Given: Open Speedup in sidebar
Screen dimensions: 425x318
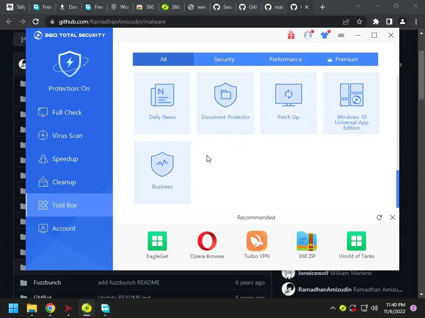Looking at the screenshot, I should point(69,159).
